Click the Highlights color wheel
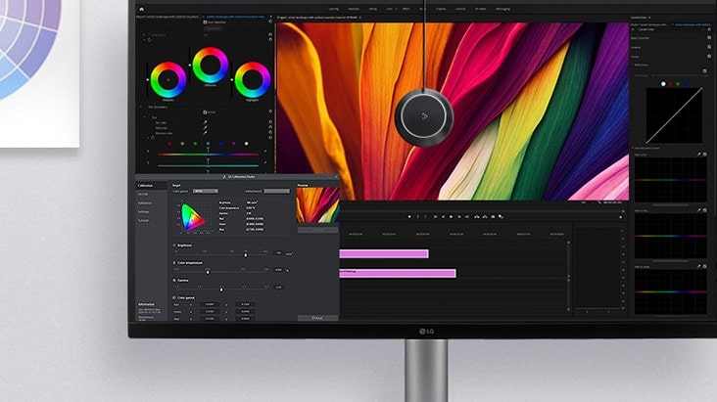This screenshot has height=402, width=717. (x=253, y=80)
